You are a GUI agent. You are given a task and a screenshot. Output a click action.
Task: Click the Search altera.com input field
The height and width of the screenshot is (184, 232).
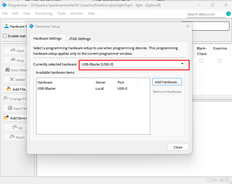click(206, 14)
